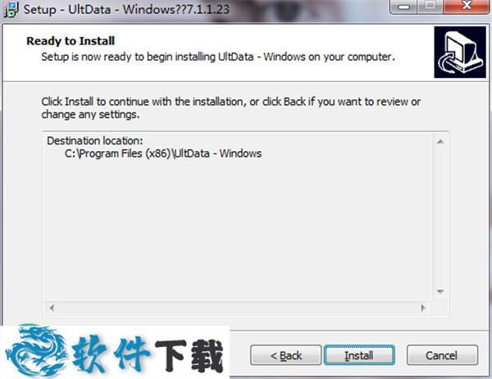Click the Install button to begin installation
Image resolution: width=492 pixels, height=379 pixels.
359,355
